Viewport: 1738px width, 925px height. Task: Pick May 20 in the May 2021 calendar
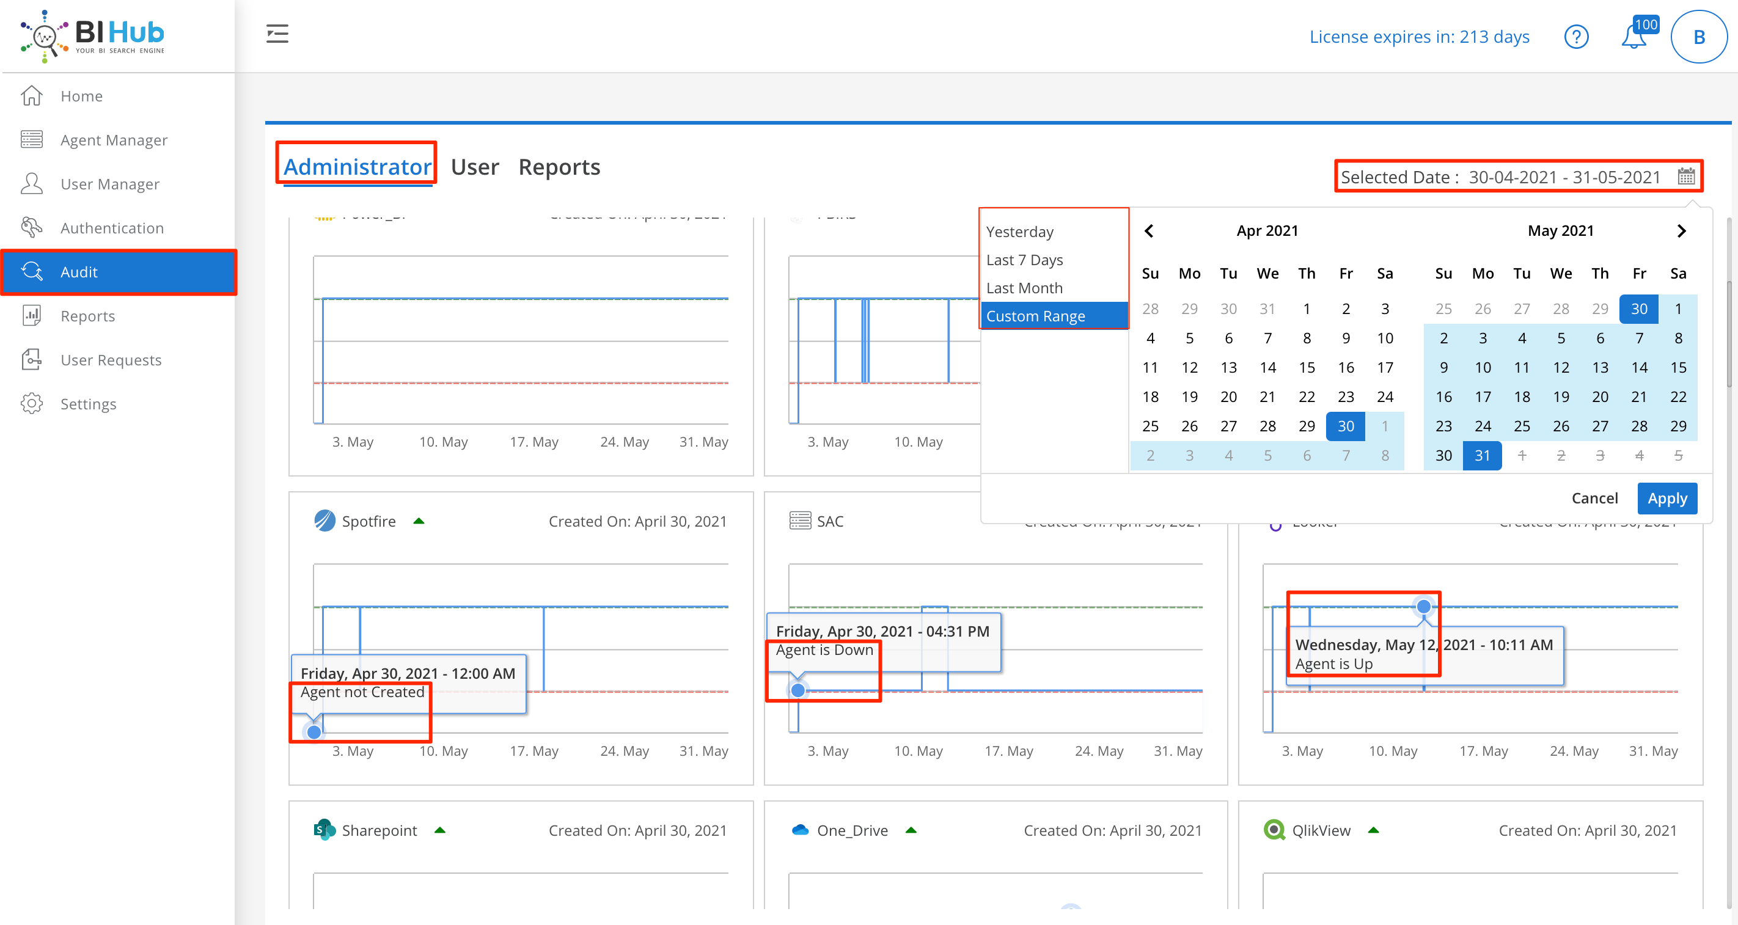pos(1600,397)
